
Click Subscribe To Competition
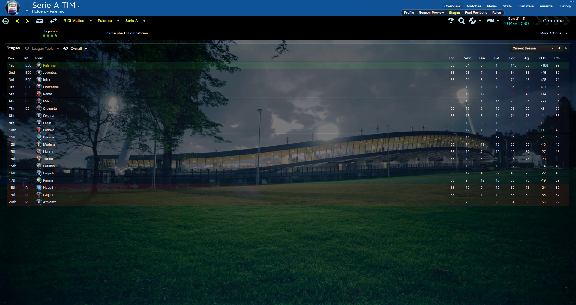127,33
